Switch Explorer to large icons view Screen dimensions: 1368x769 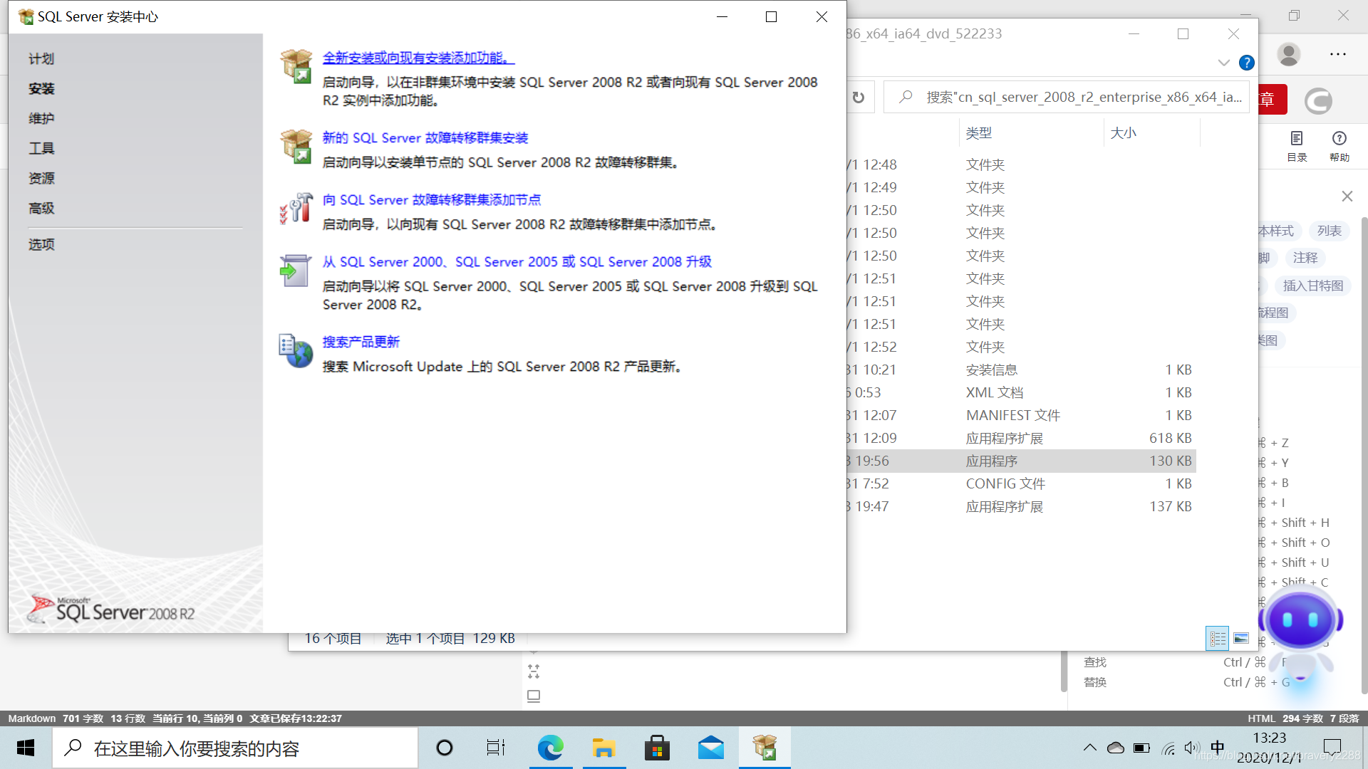[x=1241, y=639]
